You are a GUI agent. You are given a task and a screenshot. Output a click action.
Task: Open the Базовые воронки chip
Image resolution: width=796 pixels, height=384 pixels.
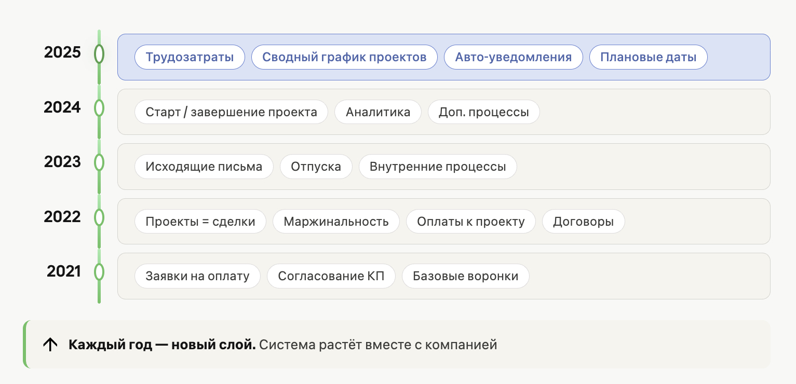(466, 276)
